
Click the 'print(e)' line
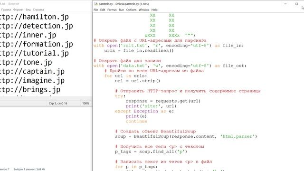[136, 116]
